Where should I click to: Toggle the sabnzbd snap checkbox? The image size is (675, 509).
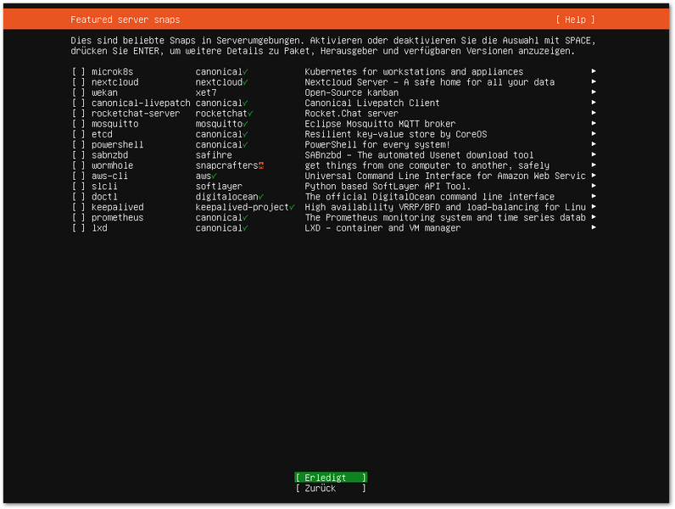coord(79,155)
